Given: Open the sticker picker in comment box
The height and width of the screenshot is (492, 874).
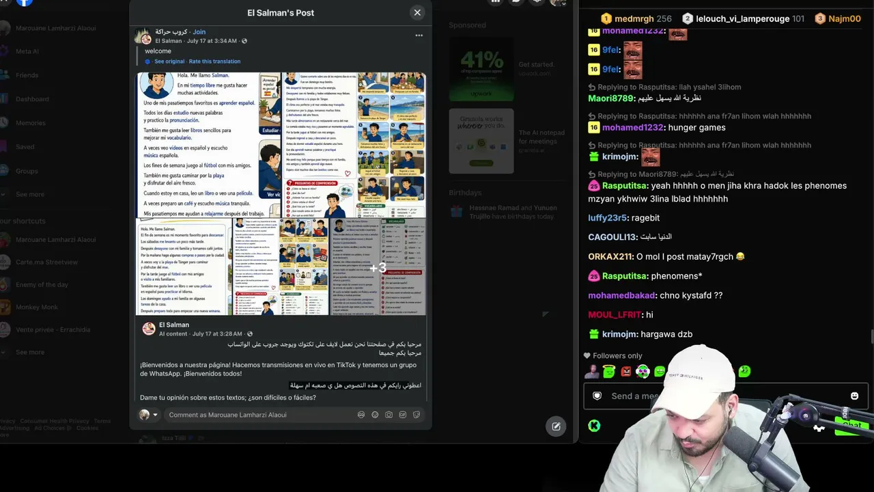Looking at the screenshot, I should 416,415.
